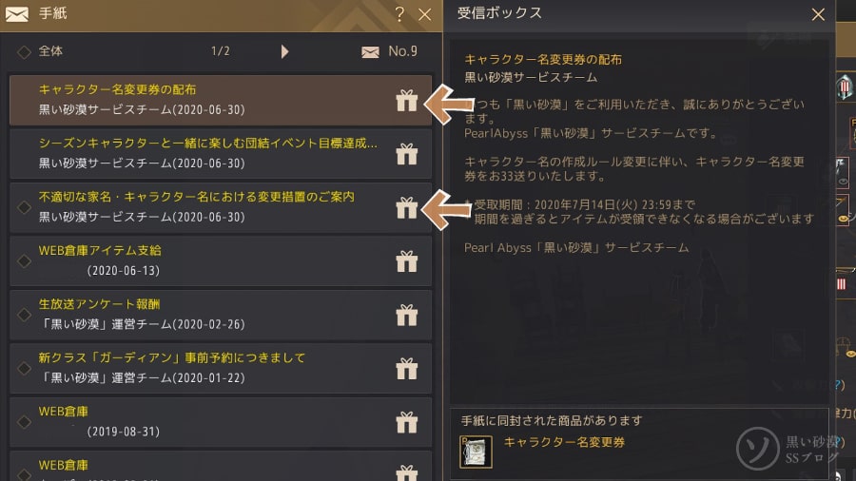Open the WEB倉庫 mail dated 2019-08-31
The width and height of the screenshot is (856, 481).
221,421
